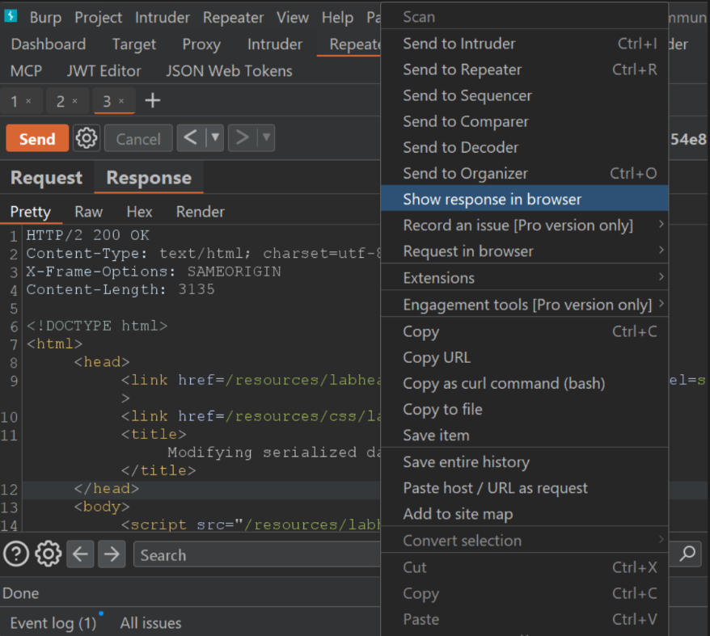Image resolution: width=710 pixels, height=636 pixels.
Task: Click the HTTP/2 200 OK status line
Action: click(87, 235)
